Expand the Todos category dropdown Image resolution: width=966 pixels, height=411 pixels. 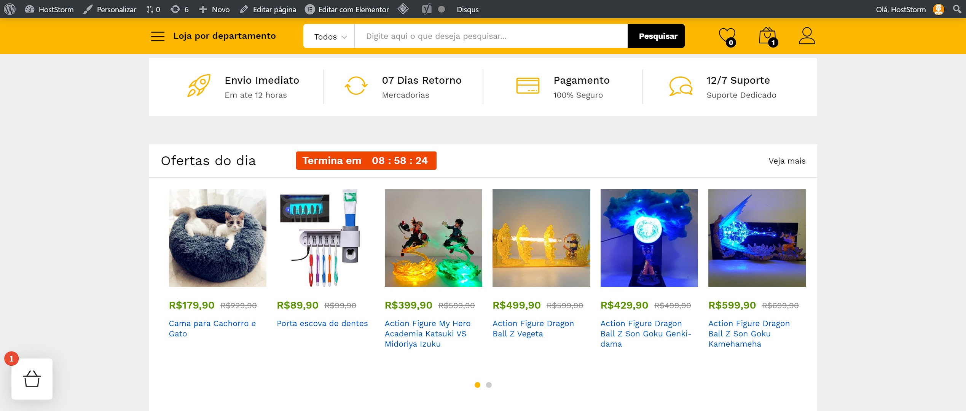pyautogui.click(x=330, y=37)
